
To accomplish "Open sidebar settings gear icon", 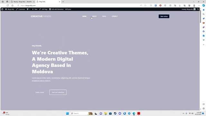I will pos(204,109).
